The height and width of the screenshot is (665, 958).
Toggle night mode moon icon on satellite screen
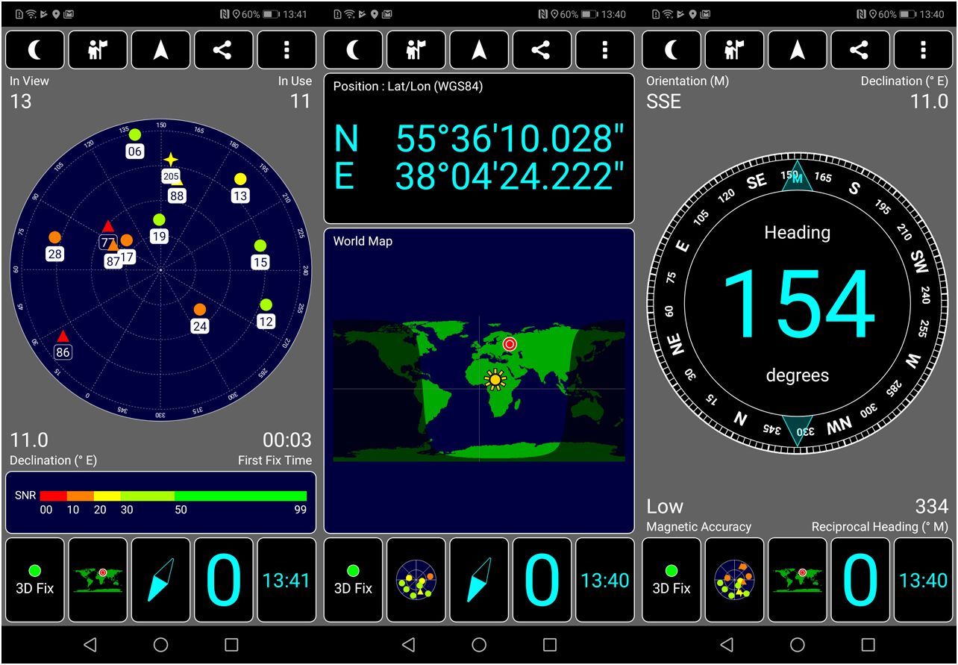pos(35,50)
